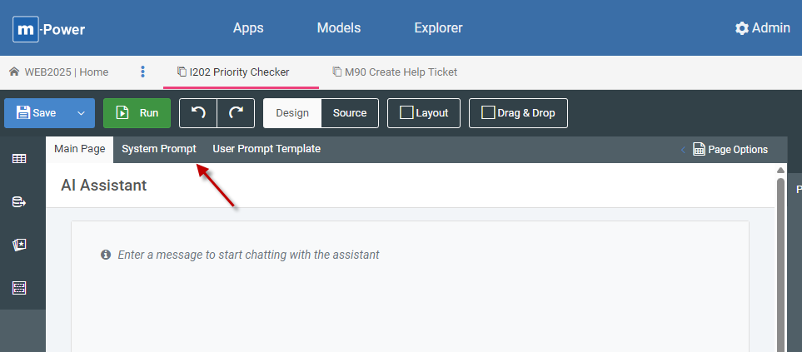This screenshot has height=352, width=802.
Task: Undo the last change
Action: coord(198,113)
